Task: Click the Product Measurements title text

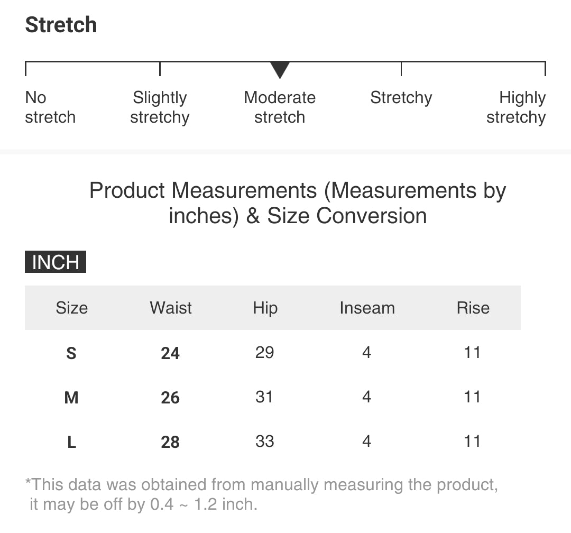Action: 298,203
